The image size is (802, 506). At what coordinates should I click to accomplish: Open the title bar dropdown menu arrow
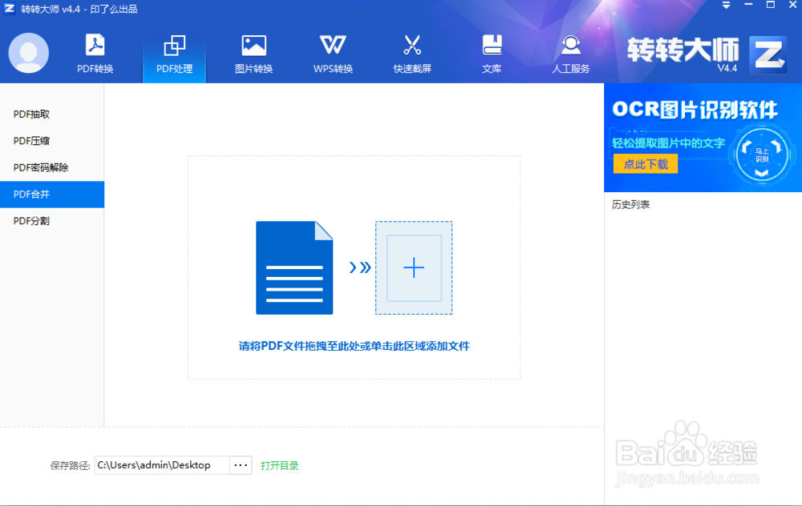(x=727, y=5)
